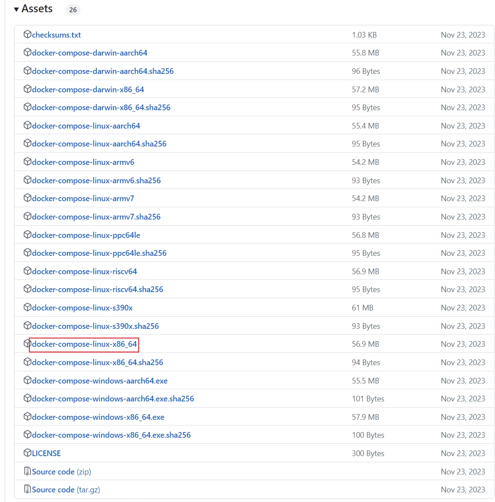The width and height of the screenshot is (495, 502).
Task: Click package icon beside docker-compose-darwin-aarch64
Action: point(27,52)
